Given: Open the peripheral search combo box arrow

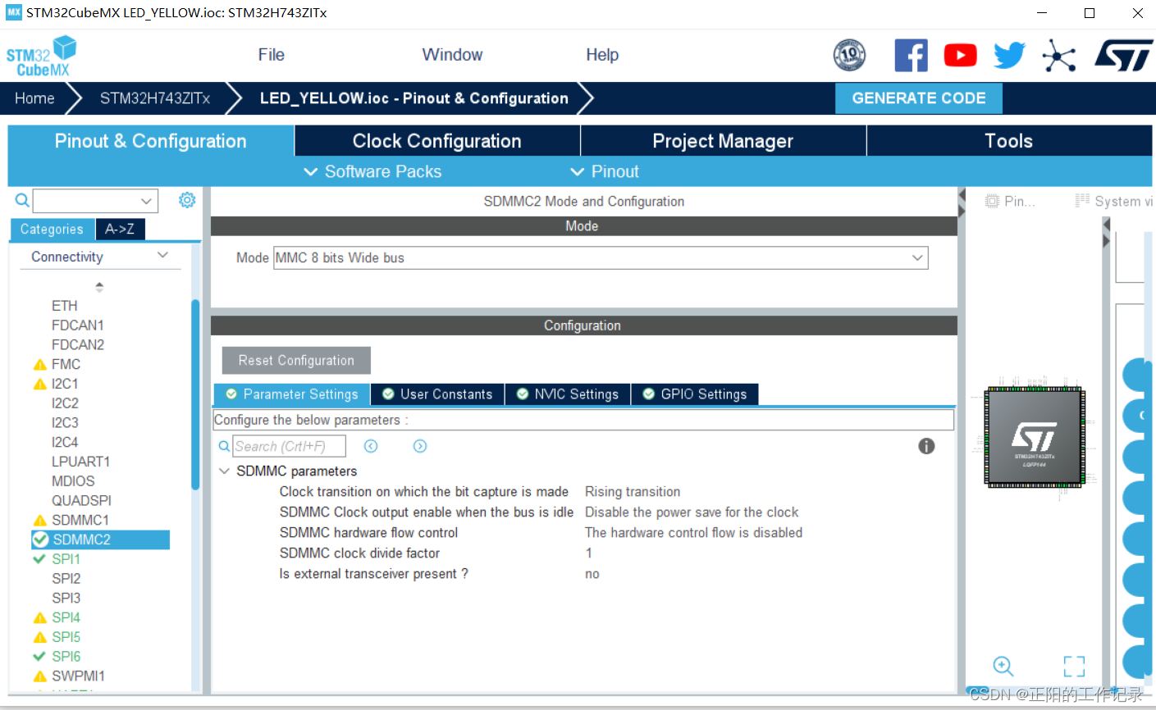Looking at the screenshot, I should (146, 200).
